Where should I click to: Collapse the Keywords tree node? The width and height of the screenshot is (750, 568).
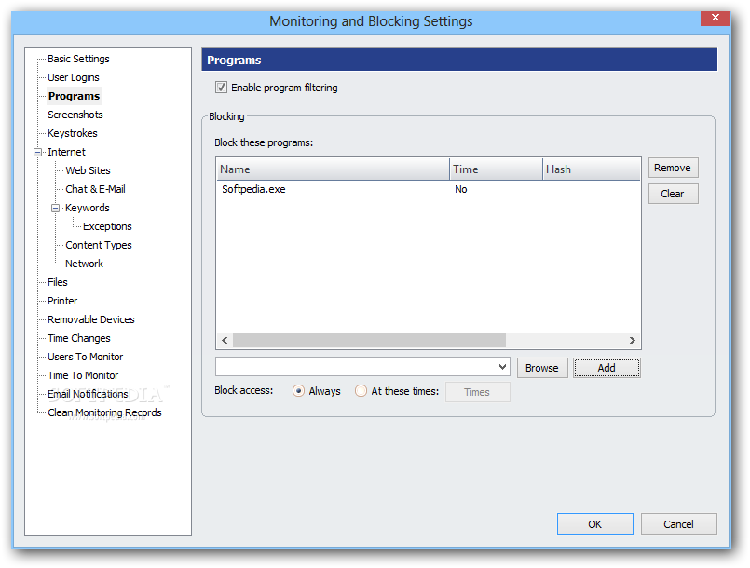pyautogui.click(x=56, y=209)
